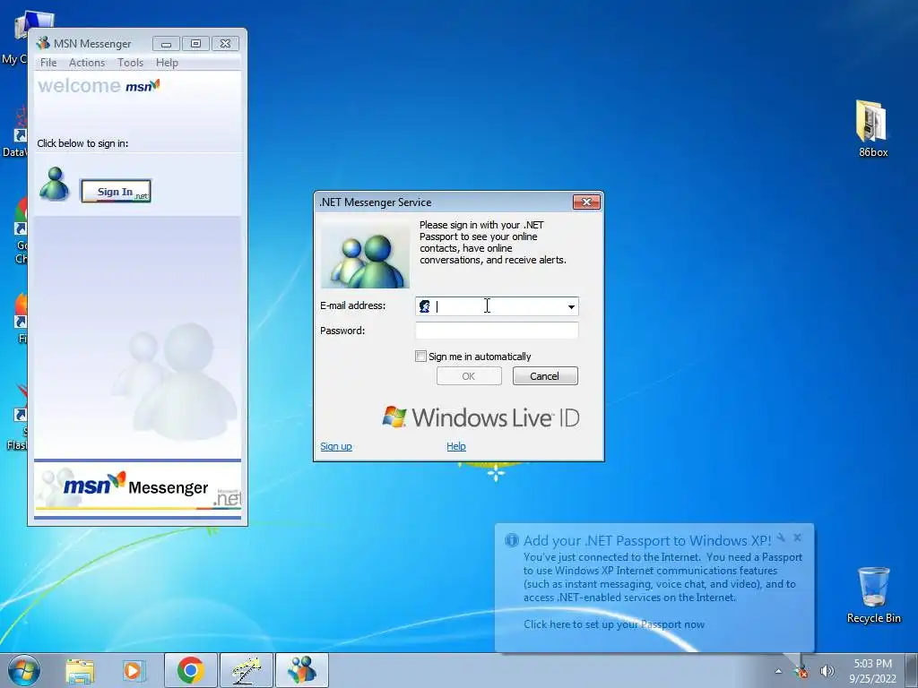Image resolution: width=918 pixels, height=688 pixels.
Task: Open the Actions menu in MSN Messenger
Action: coord(87,63)
